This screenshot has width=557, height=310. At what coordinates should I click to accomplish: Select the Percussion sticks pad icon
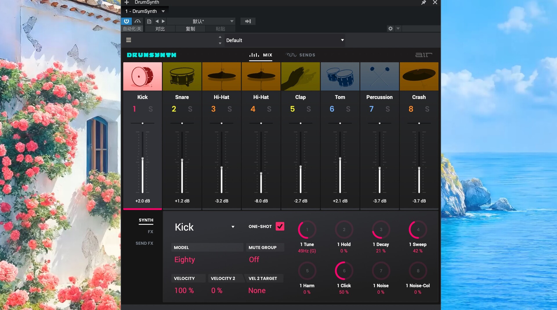coord(379,76)
